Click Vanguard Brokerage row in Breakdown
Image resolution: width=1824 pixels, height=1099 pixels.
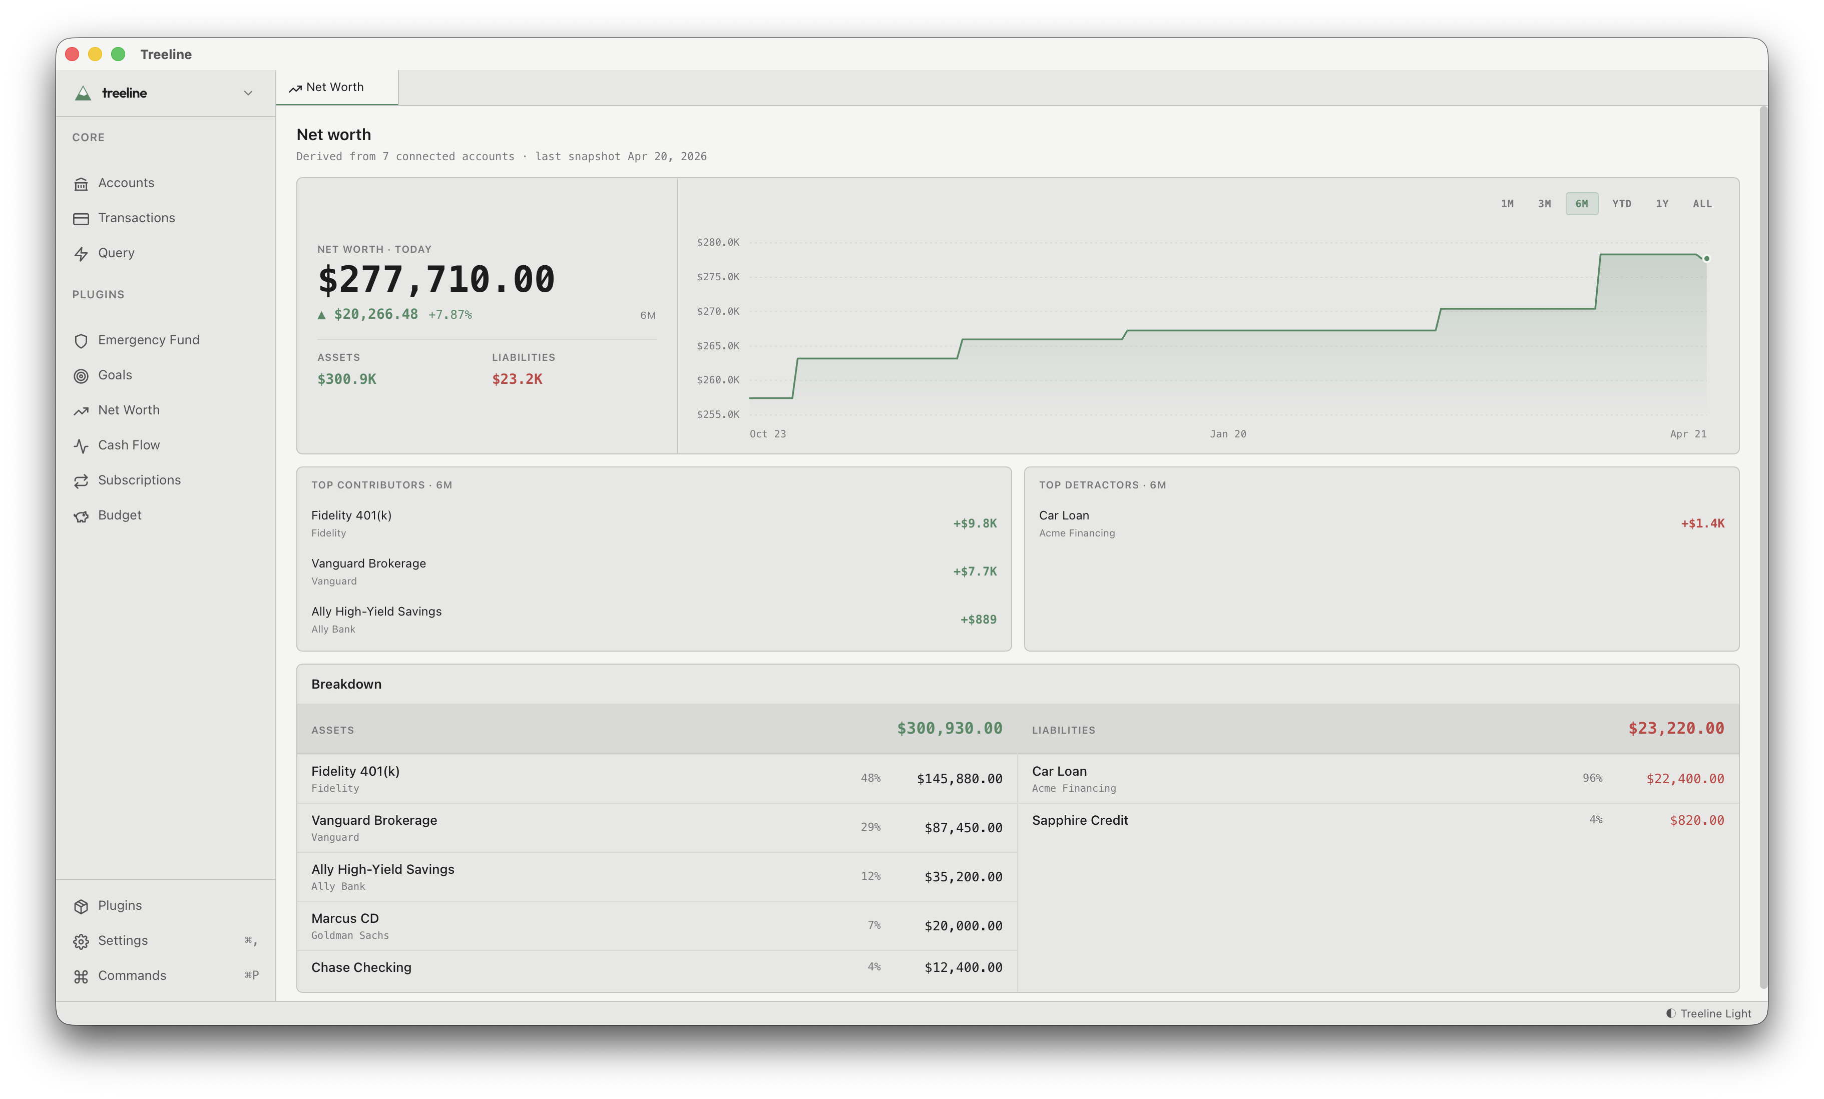pos(657,828)
